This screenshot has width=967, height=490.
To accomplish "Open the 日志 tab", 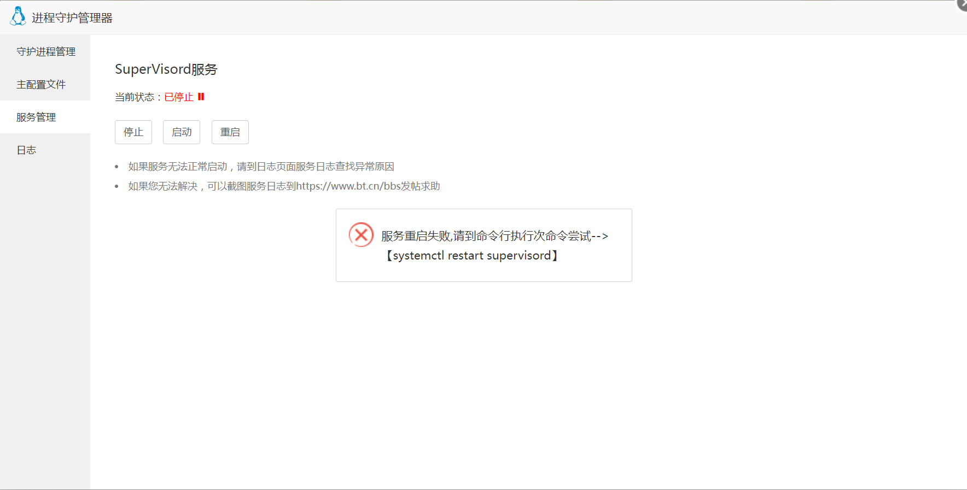I will coord(45,150).
